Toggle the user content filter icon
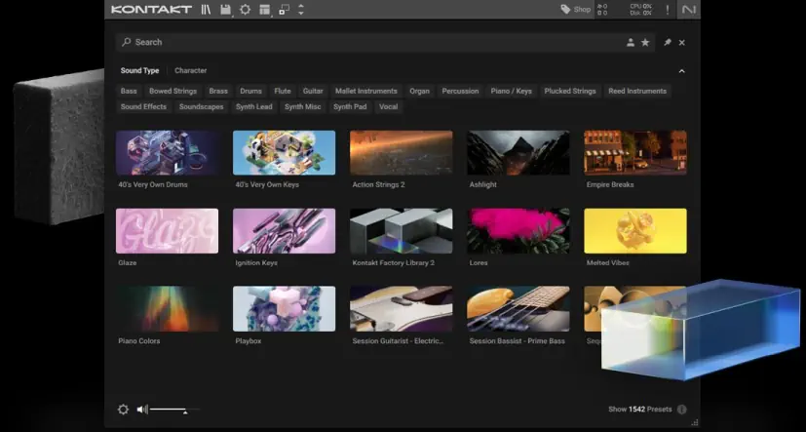This screenshot has height=432, width=806. [631, 43]
